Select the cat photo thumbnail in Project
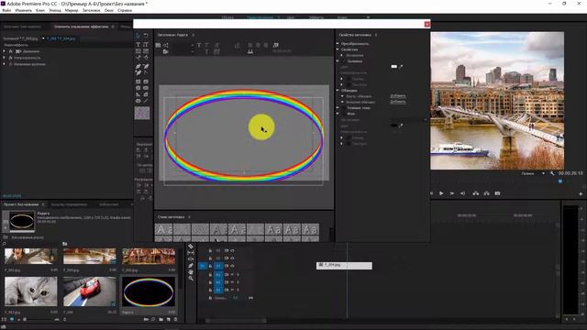This screenshot has width=587, height=330. (31, 291)
